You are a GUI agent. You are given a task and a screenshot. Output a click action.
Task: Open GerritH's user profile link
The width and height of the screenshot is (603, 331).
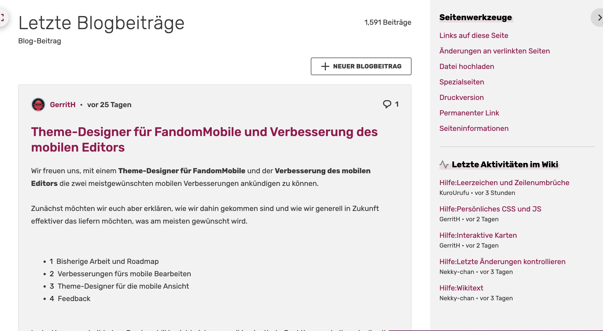tap(63, 105)
